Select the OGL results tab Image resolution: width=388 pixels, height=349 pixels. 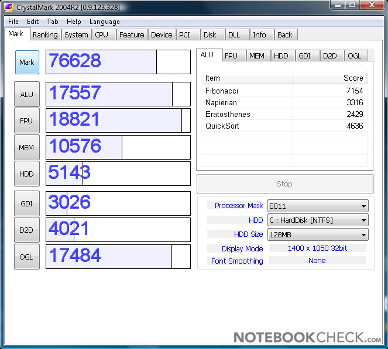(355, 56)
